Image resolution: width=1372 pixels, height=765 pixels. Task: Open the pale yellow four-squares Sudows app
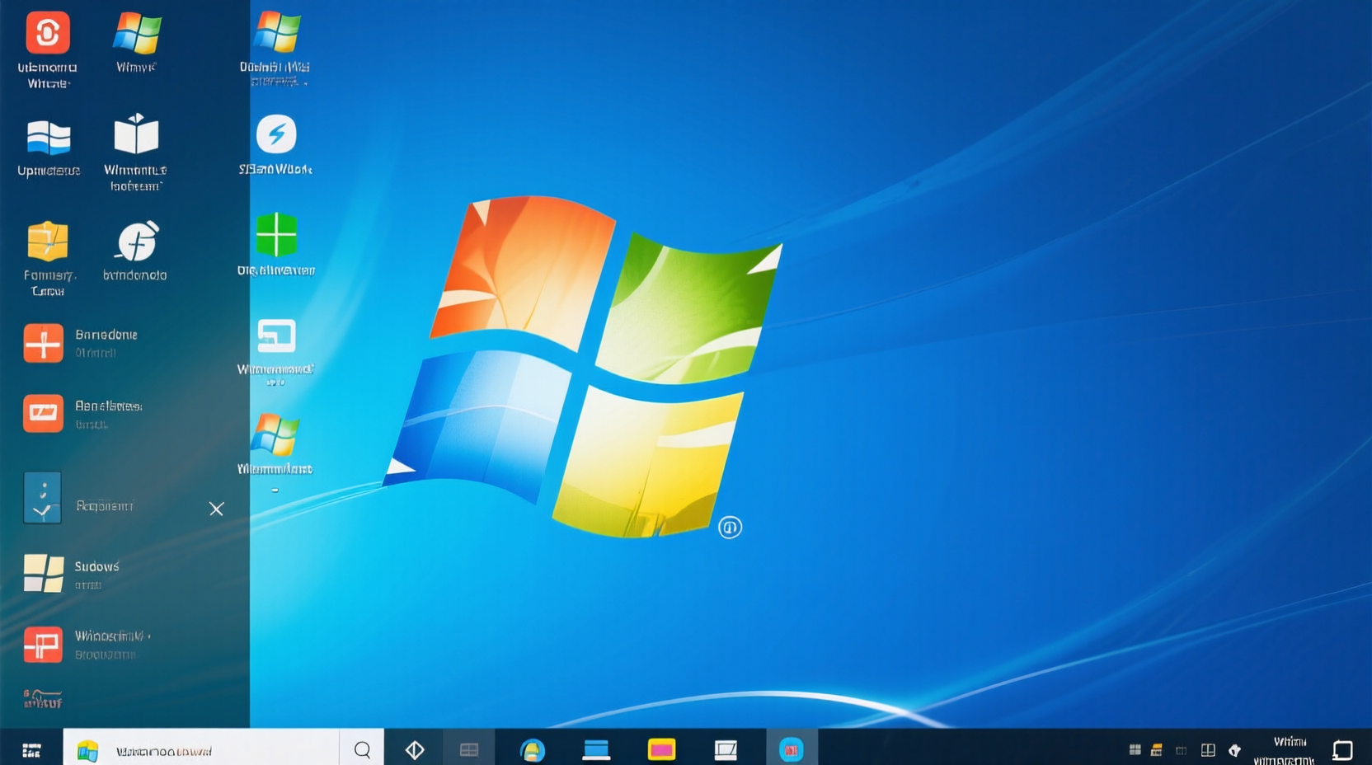pyautogui.click(x=44, y=574)
